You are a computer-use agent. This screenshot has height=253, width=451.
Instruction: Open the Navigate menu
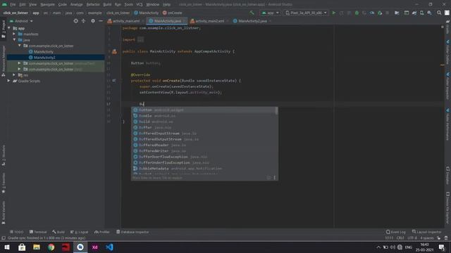[47, 4]
